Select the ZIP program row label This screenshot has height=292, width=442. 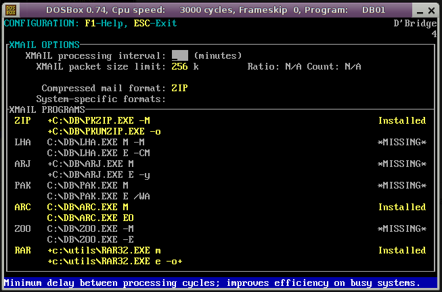(22, 120)
